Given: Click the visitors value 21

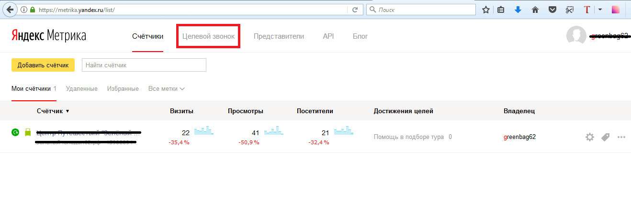Looking at the screenshot, I should point(325,133).
